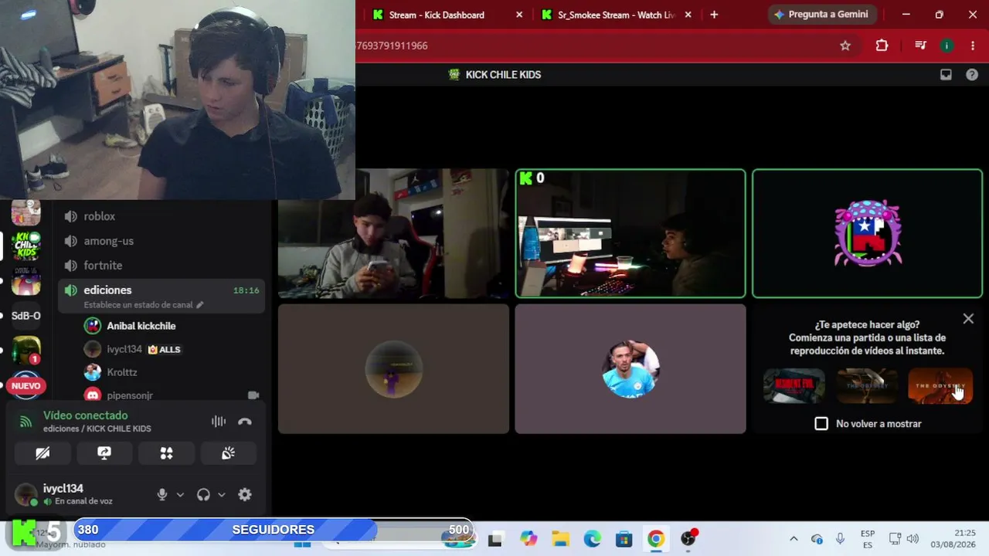989x556 pixels.
Task: Open the Discord soundboard
Action: [x=228, y=453]
